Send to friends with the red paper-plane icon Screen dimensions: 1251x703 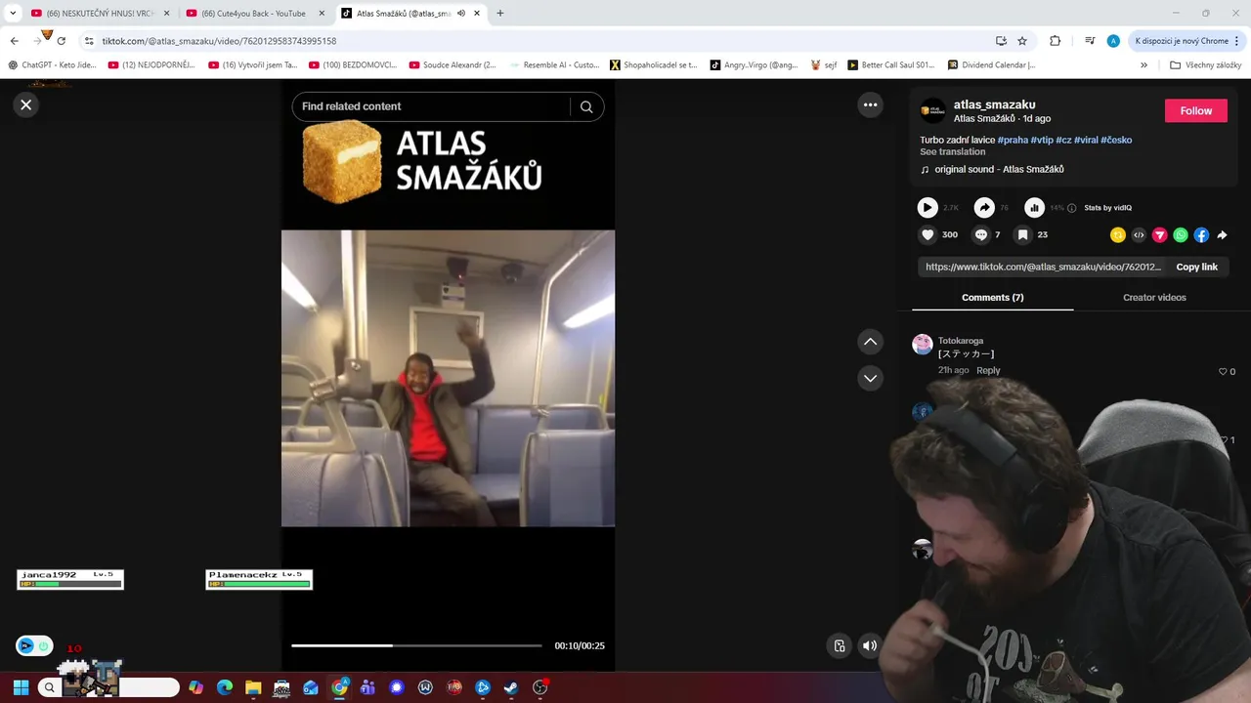[x=1159, y=235]
